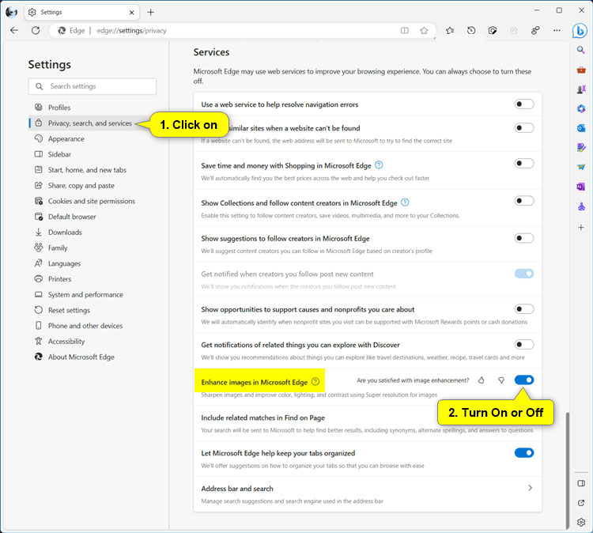Open Share, copy and paste section
Screen dimensions: 593x533
[x=93, y=185]
